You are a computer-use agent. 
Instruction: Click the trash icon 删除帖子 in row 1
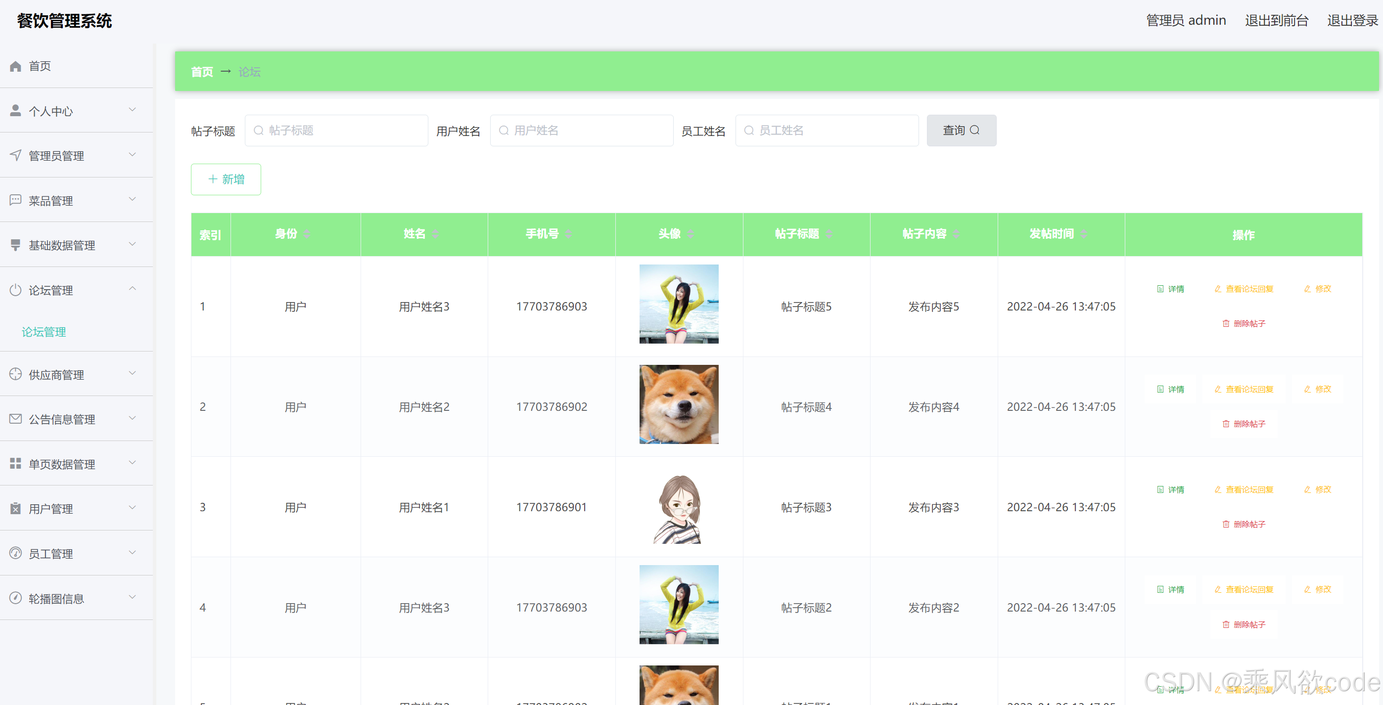tap(1226, 323)
